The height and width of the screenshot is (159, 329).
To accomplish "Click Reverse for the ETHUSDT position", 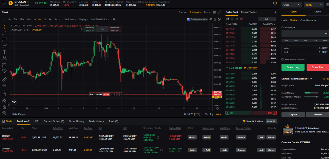I will point(241,150).
